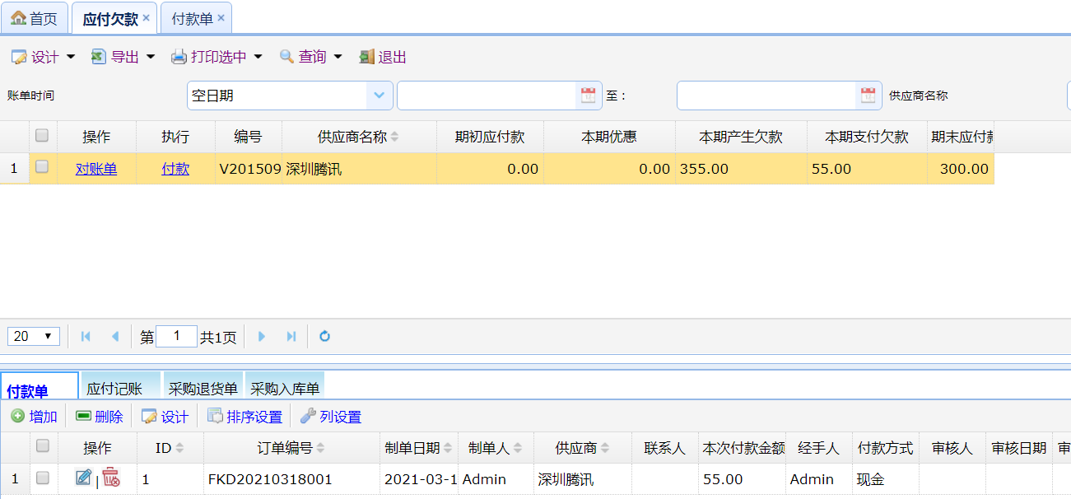Check the 深圳腾讯 supplier row checkbox
1071x499 pixels.
[42, 167]
